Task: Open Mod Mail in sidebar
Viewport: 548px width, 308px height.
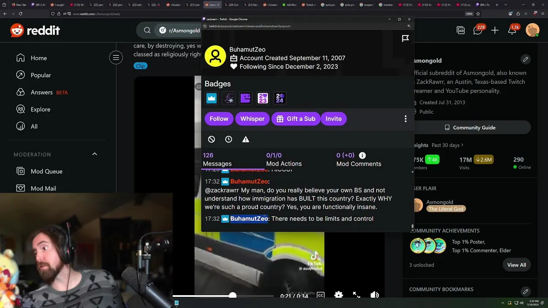Action: [x=43, y=189]
